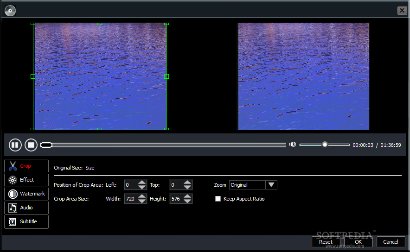
Task: Increase the crop Height value
Action: 187,196
